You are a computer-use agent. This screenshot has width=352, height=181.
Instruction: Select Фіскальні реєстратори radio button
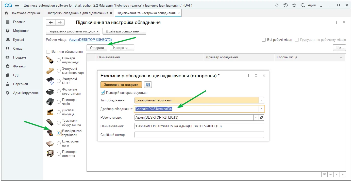[x=59, y=92]
